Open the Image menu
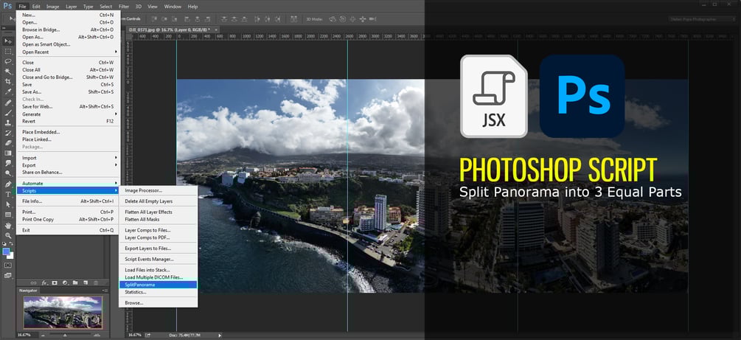The image size is (741, 340). click(53, 7)
